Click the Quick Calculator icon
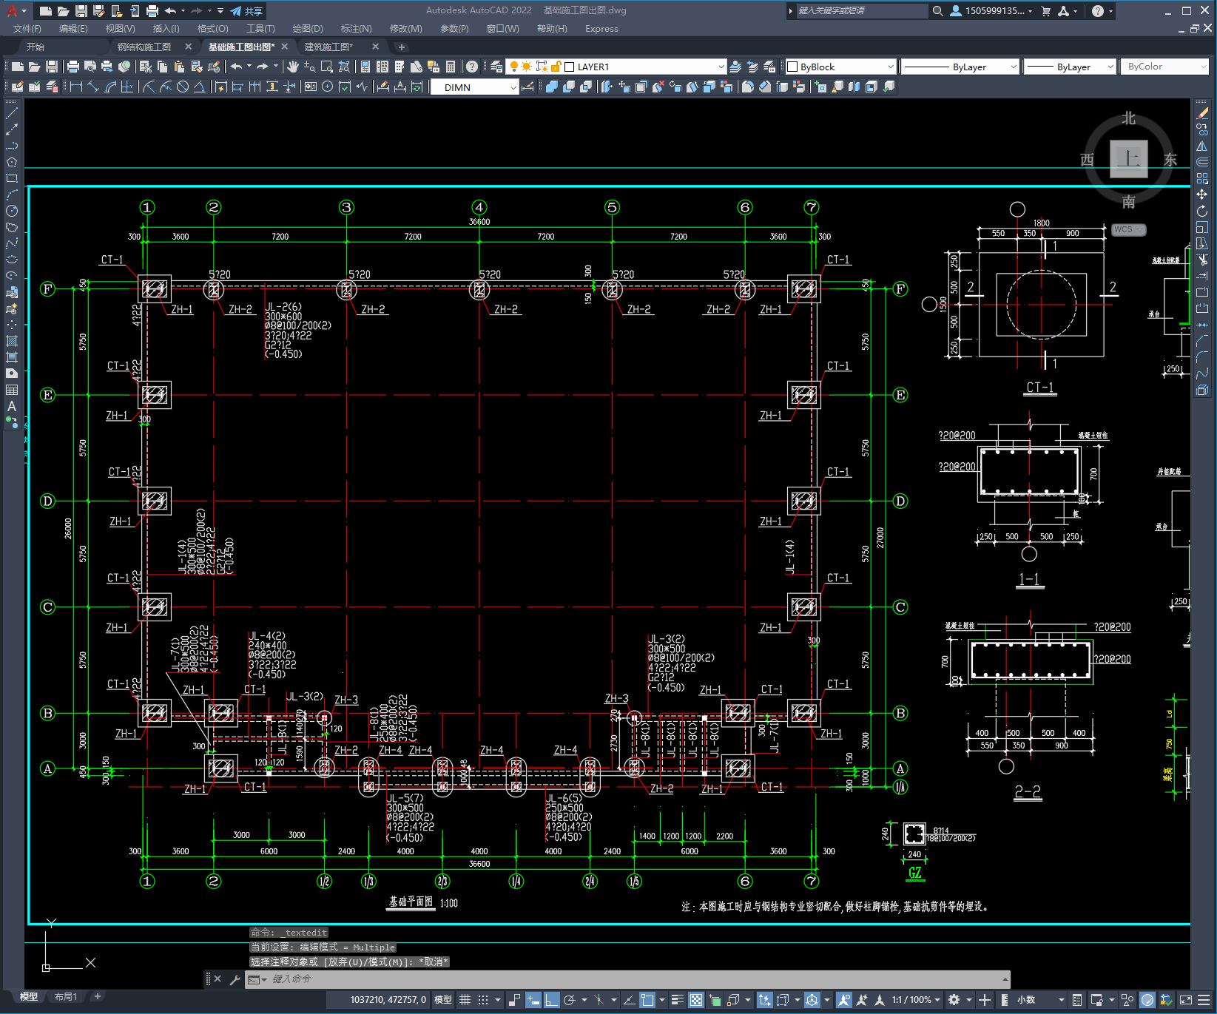This screenshot has height=1014, width=1217. click(451, 67)
